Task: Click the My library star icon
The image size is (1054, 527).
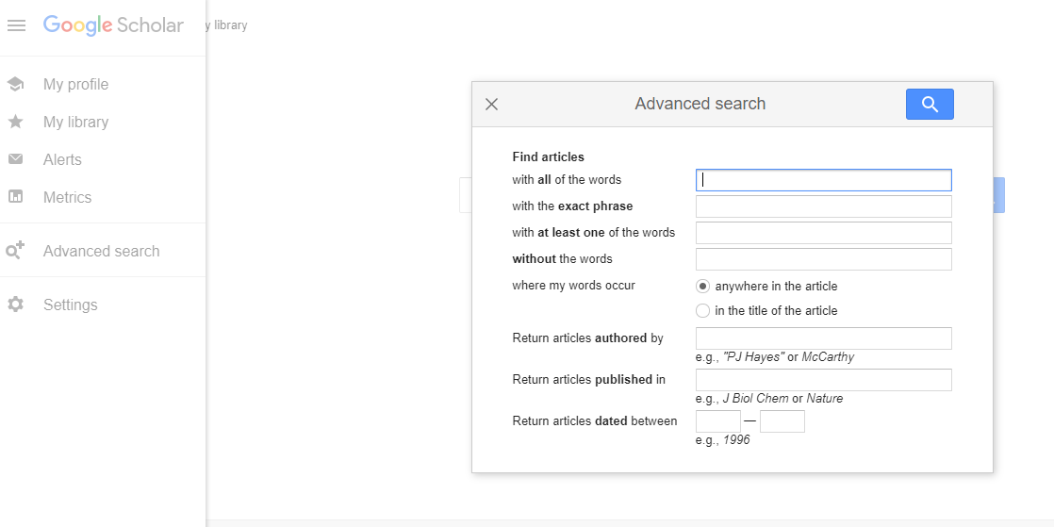Action: pos(15,122)
